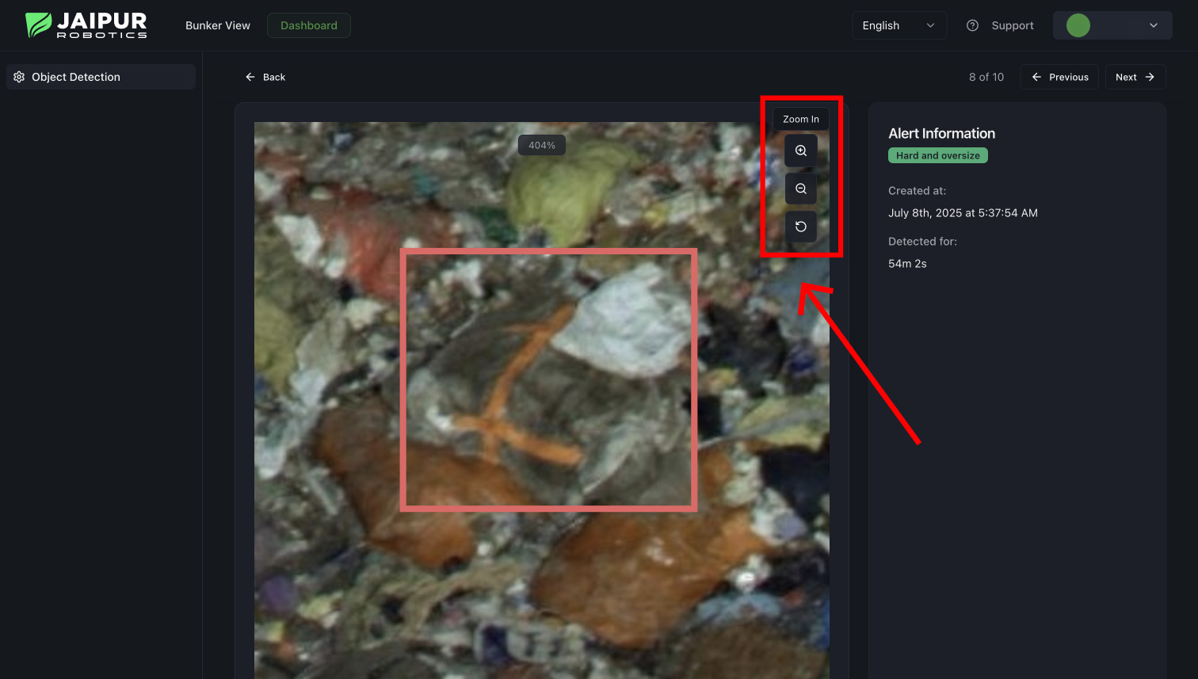Click the Hard and oversize tag
The height and width of the screenshot is (679, 1198).
click(938, 155)
